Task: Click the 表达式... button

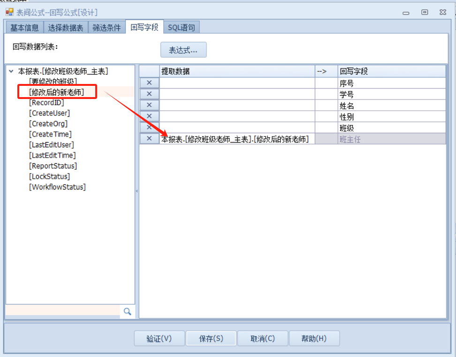Action: point(183,50)
